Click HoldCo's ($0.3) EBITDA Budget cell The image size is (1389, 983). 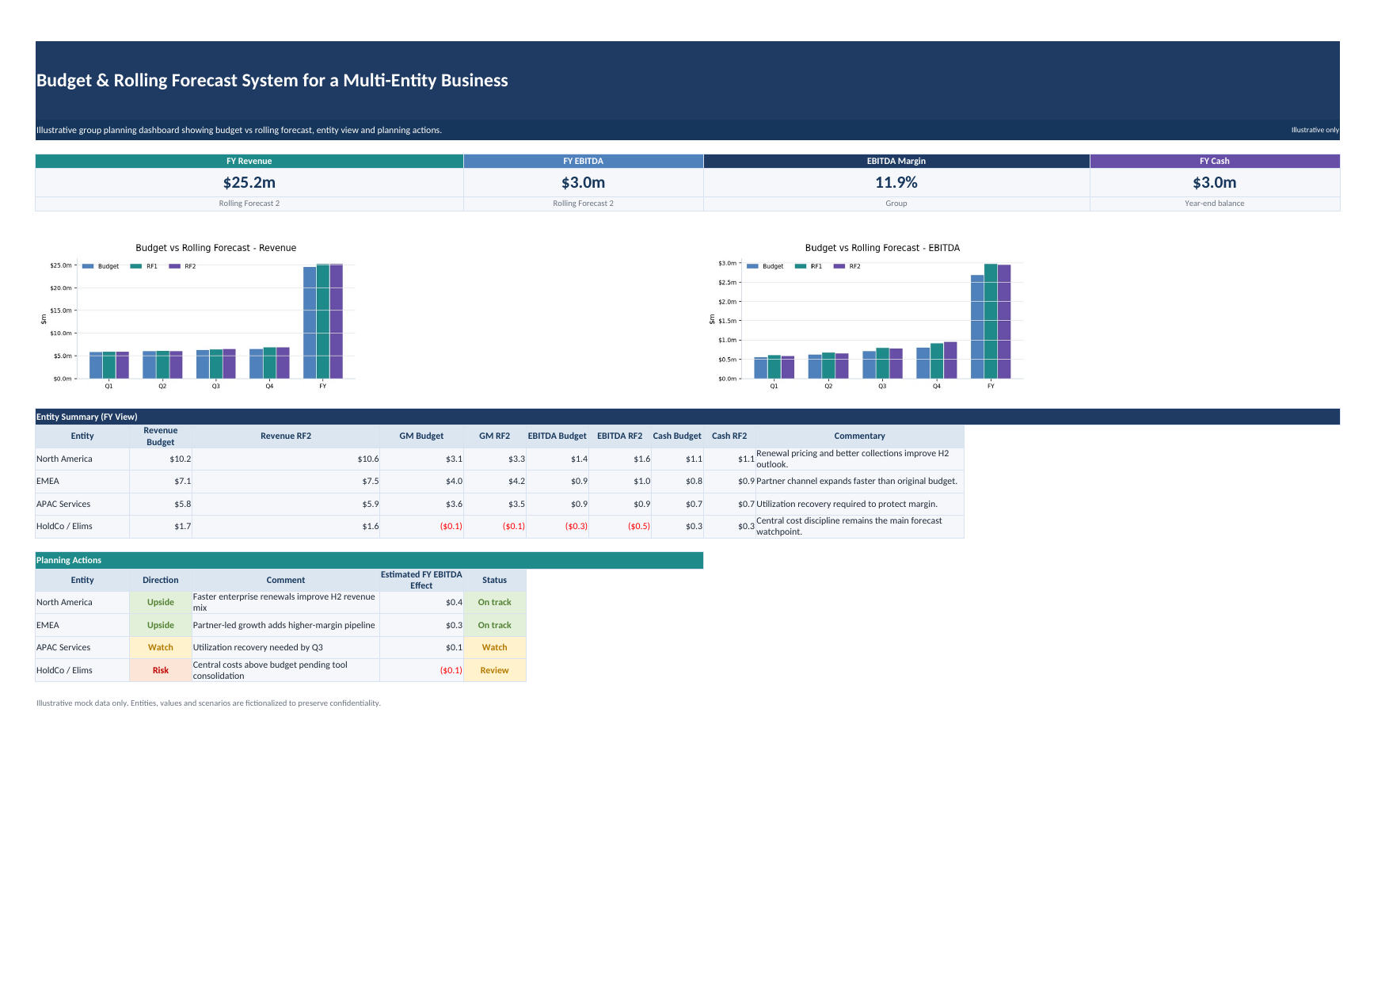[x=558, y=527]
